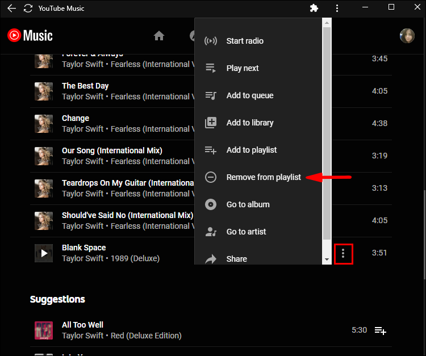This screenshot has width=426, height=356.
Task: Go to the Home icon
Action: (x=159, y=36)
